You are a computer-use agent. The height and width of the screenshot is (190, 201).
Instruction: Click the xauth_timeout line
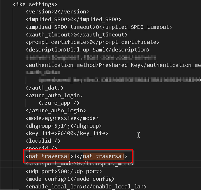point(77,35)
